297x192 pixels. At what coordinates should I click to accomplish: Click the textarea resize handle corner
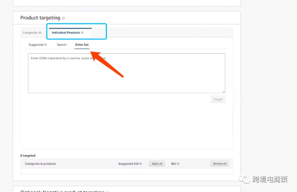(x=224, y=91)
